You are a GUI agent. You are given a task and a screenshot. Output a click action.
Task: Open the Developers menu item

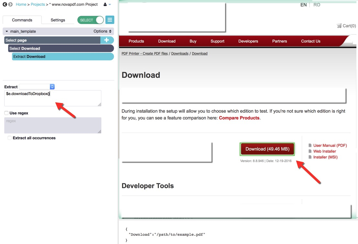[248, 41]
